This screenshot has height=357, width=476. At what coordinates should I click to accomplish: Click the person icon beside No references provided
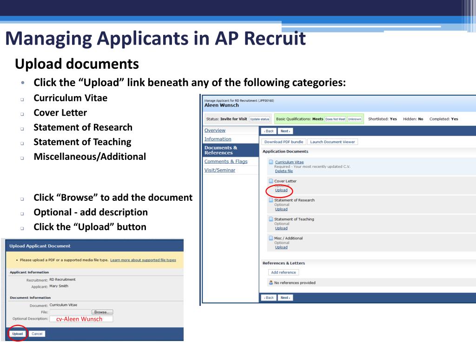[271, 283]
